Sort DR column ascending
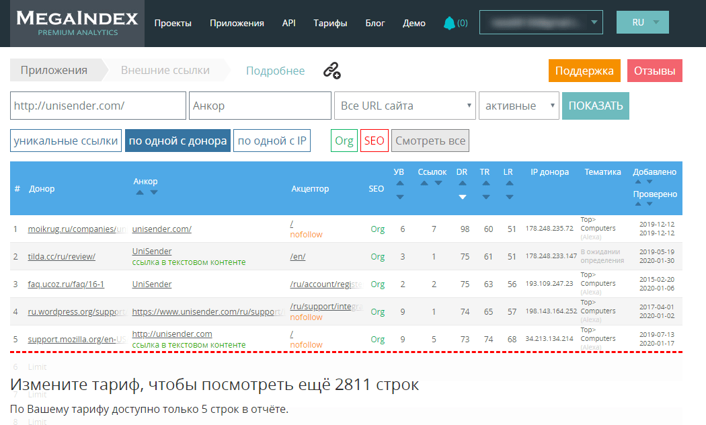706x425 pixels. pyautogui.click(x=463, y=183)
